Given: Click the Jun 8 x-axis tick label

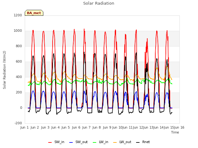Looking at the screenshot, I should 97,127.
